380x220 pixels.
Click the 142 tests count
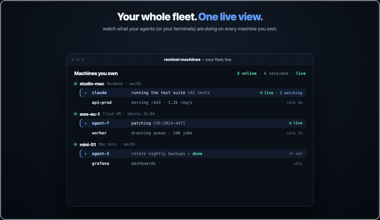tap(199, 93)
